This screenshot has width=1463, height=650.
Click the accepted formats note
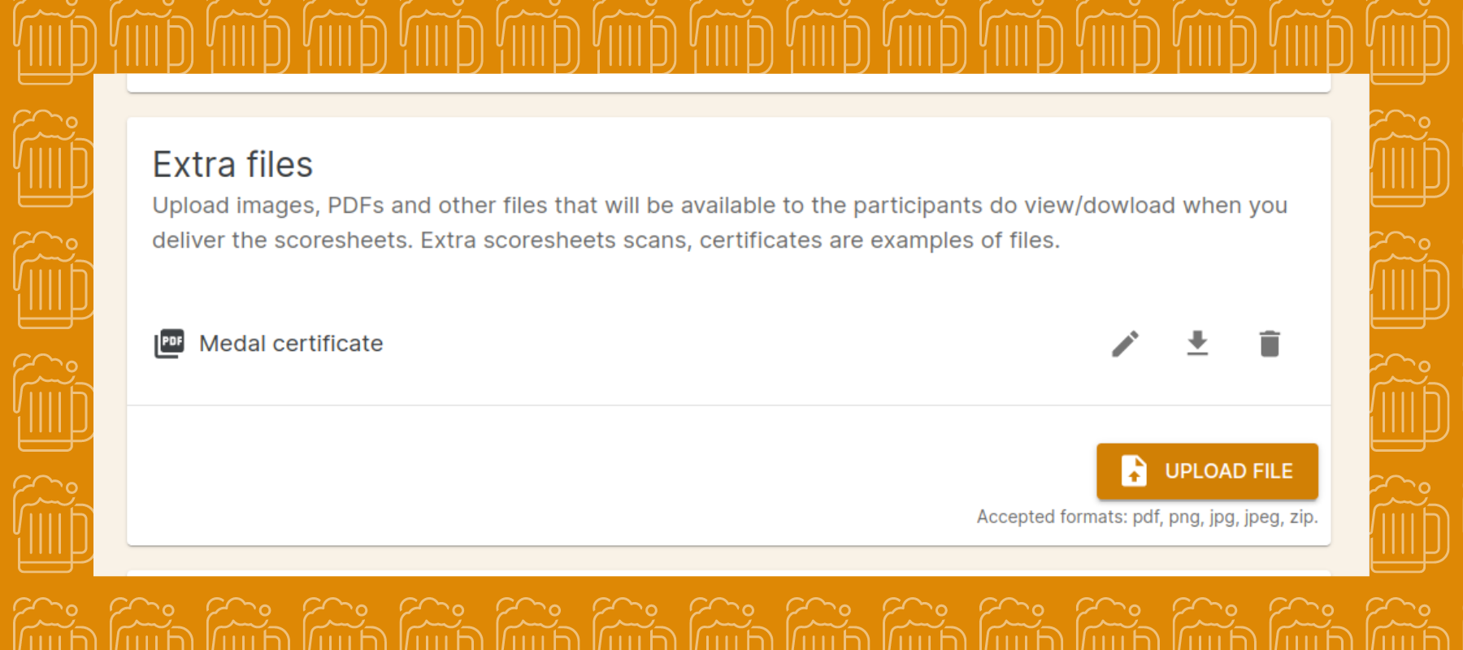click(x=1147, y=517)
